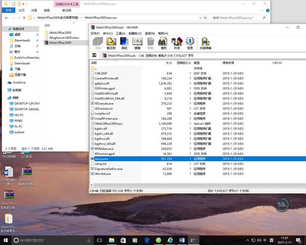Sort the archive list by 大小 column header

[x=169, y=63]
